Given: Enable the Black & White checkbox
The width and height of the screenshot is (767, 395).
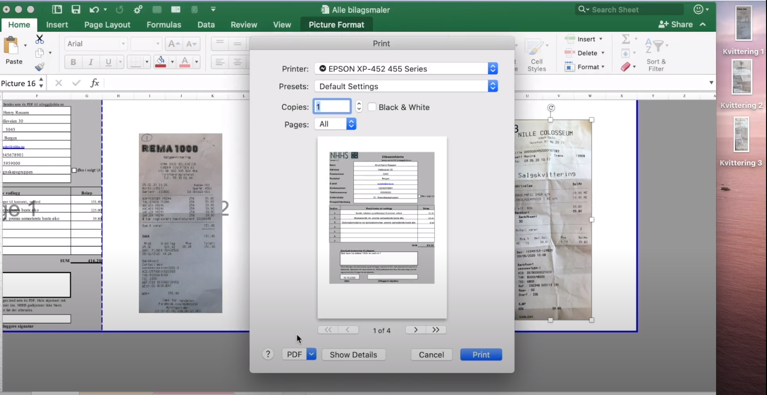Looking at the screenshot, I should tap(372, 107).
